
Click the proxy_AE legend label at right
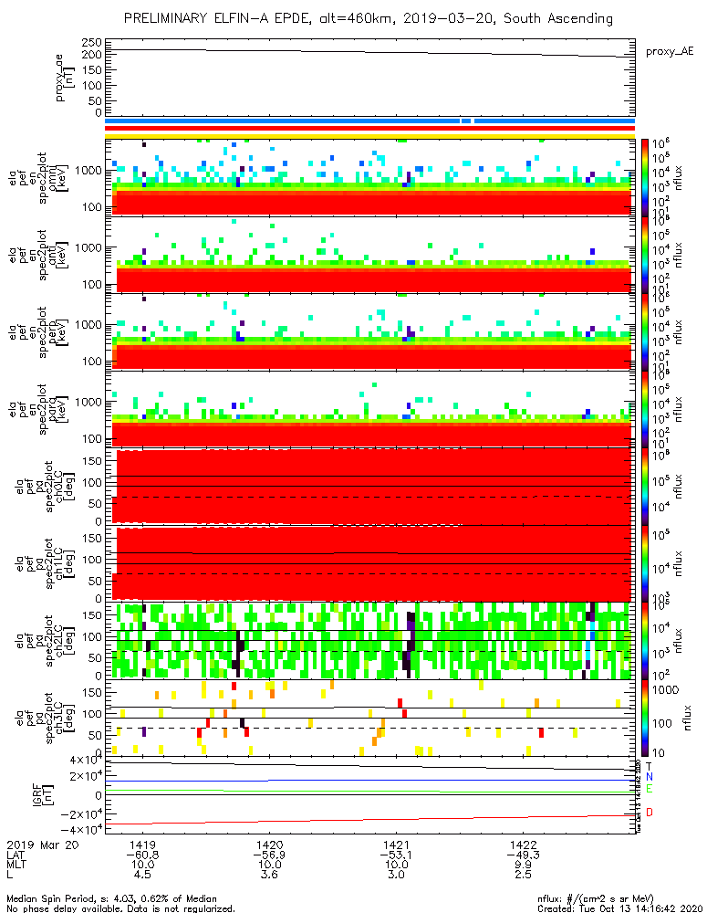click(671, 52)
